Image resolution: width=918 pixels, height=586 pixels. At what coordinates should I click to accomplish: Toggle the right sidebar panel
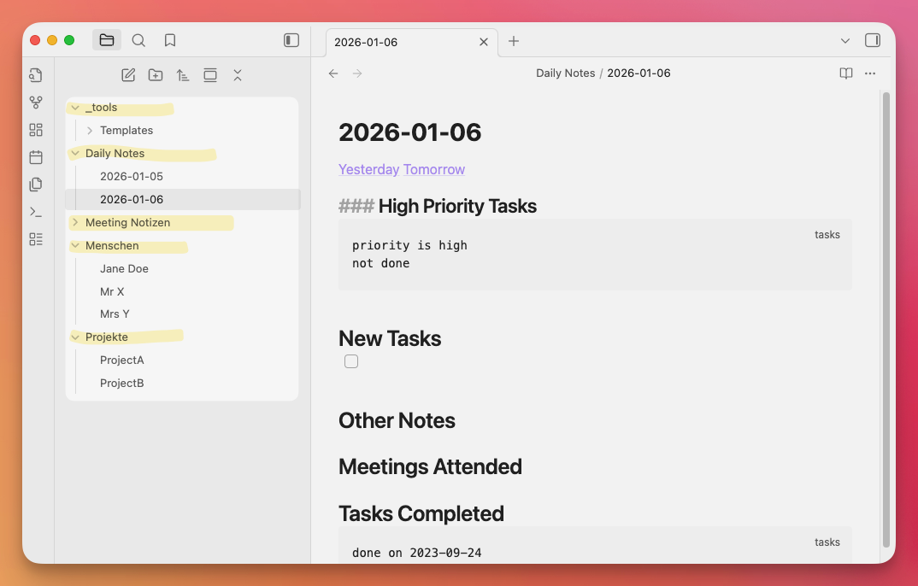[x=873, y=40]
